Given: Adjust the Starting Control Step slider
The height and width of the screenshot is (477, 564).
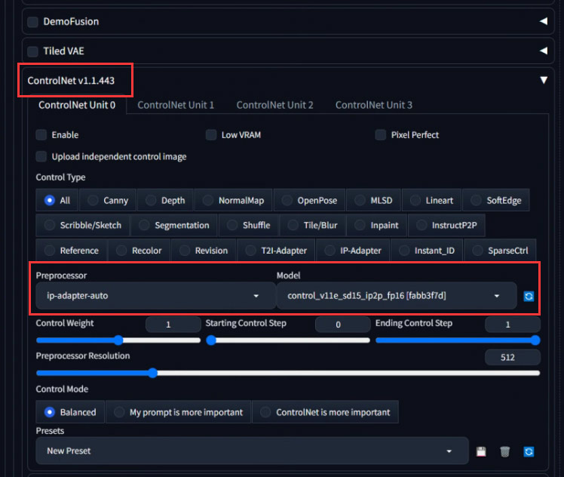Looking at the screenshot, I should point(288,340).
